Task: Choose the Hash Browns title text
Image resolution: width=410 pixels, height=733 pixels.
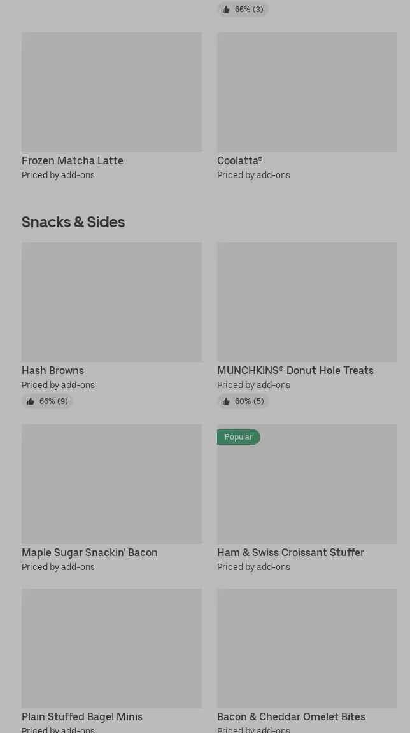Action: pos(53,371)
